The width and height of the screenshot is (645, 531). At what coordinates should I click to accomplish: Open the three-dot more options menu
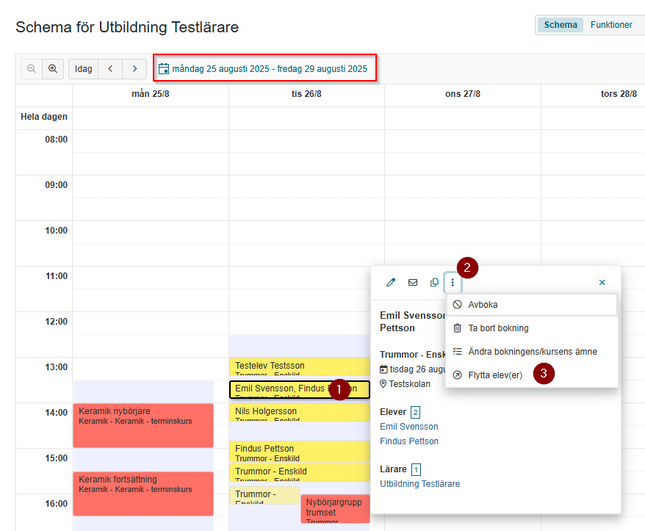[453, 282]
